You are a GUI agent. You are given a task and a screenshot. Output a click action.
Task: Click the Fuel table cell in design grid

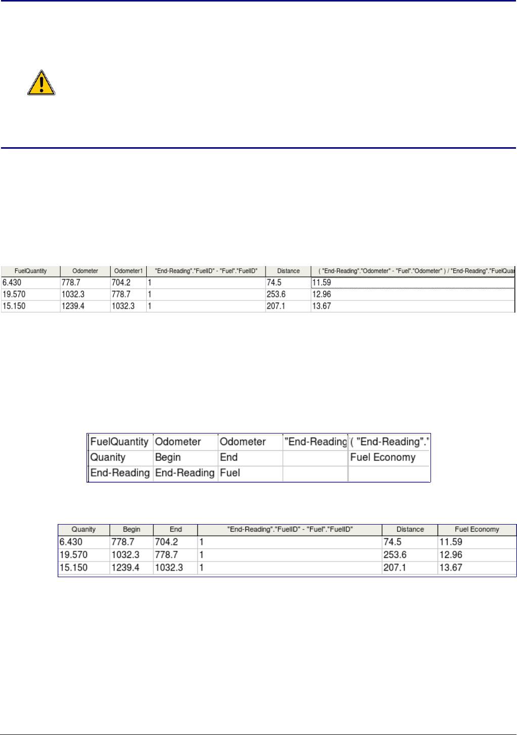(250, 473)
